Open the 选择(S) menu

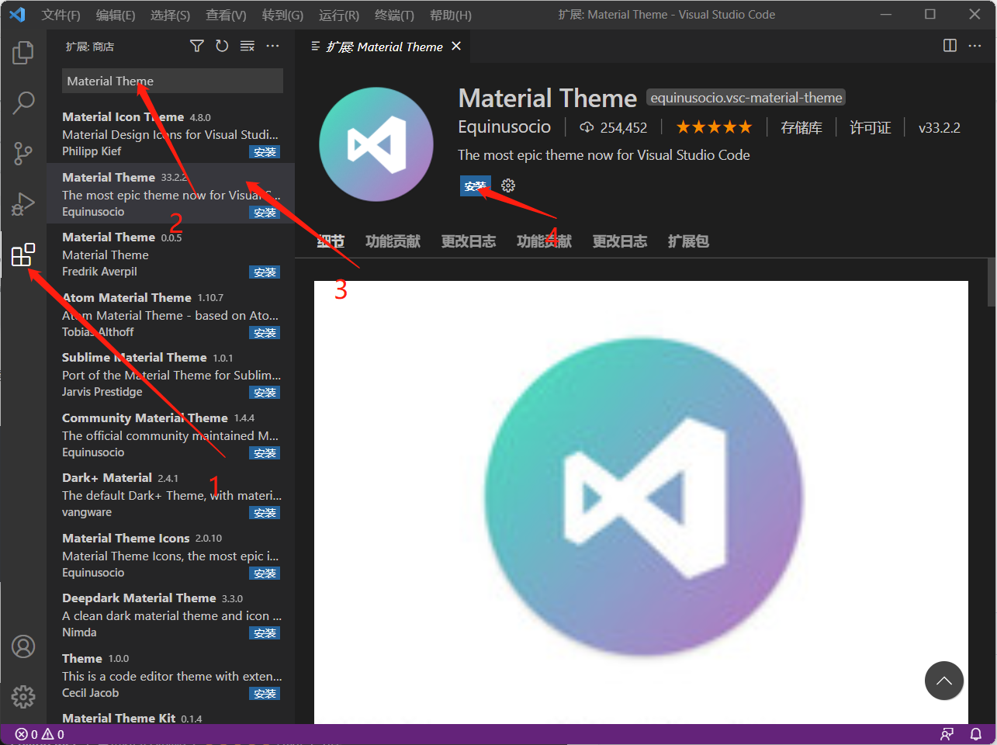(170, 15)
